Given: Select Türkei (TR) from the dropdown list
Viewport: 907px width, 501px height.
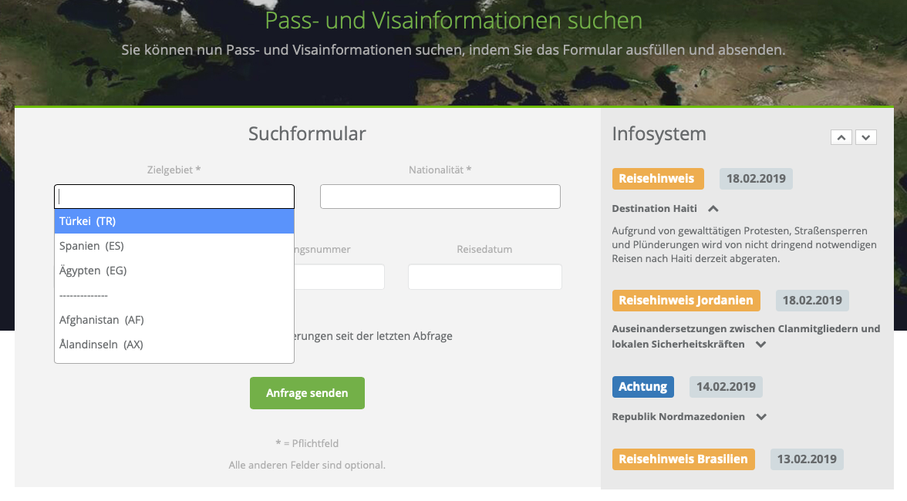Looking at the screenshot, I should [x=174, y=221].
